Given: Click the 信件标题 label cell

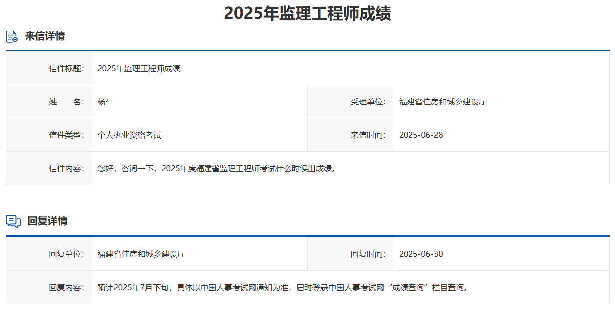Looking at the screenshot, I should 49,68.
